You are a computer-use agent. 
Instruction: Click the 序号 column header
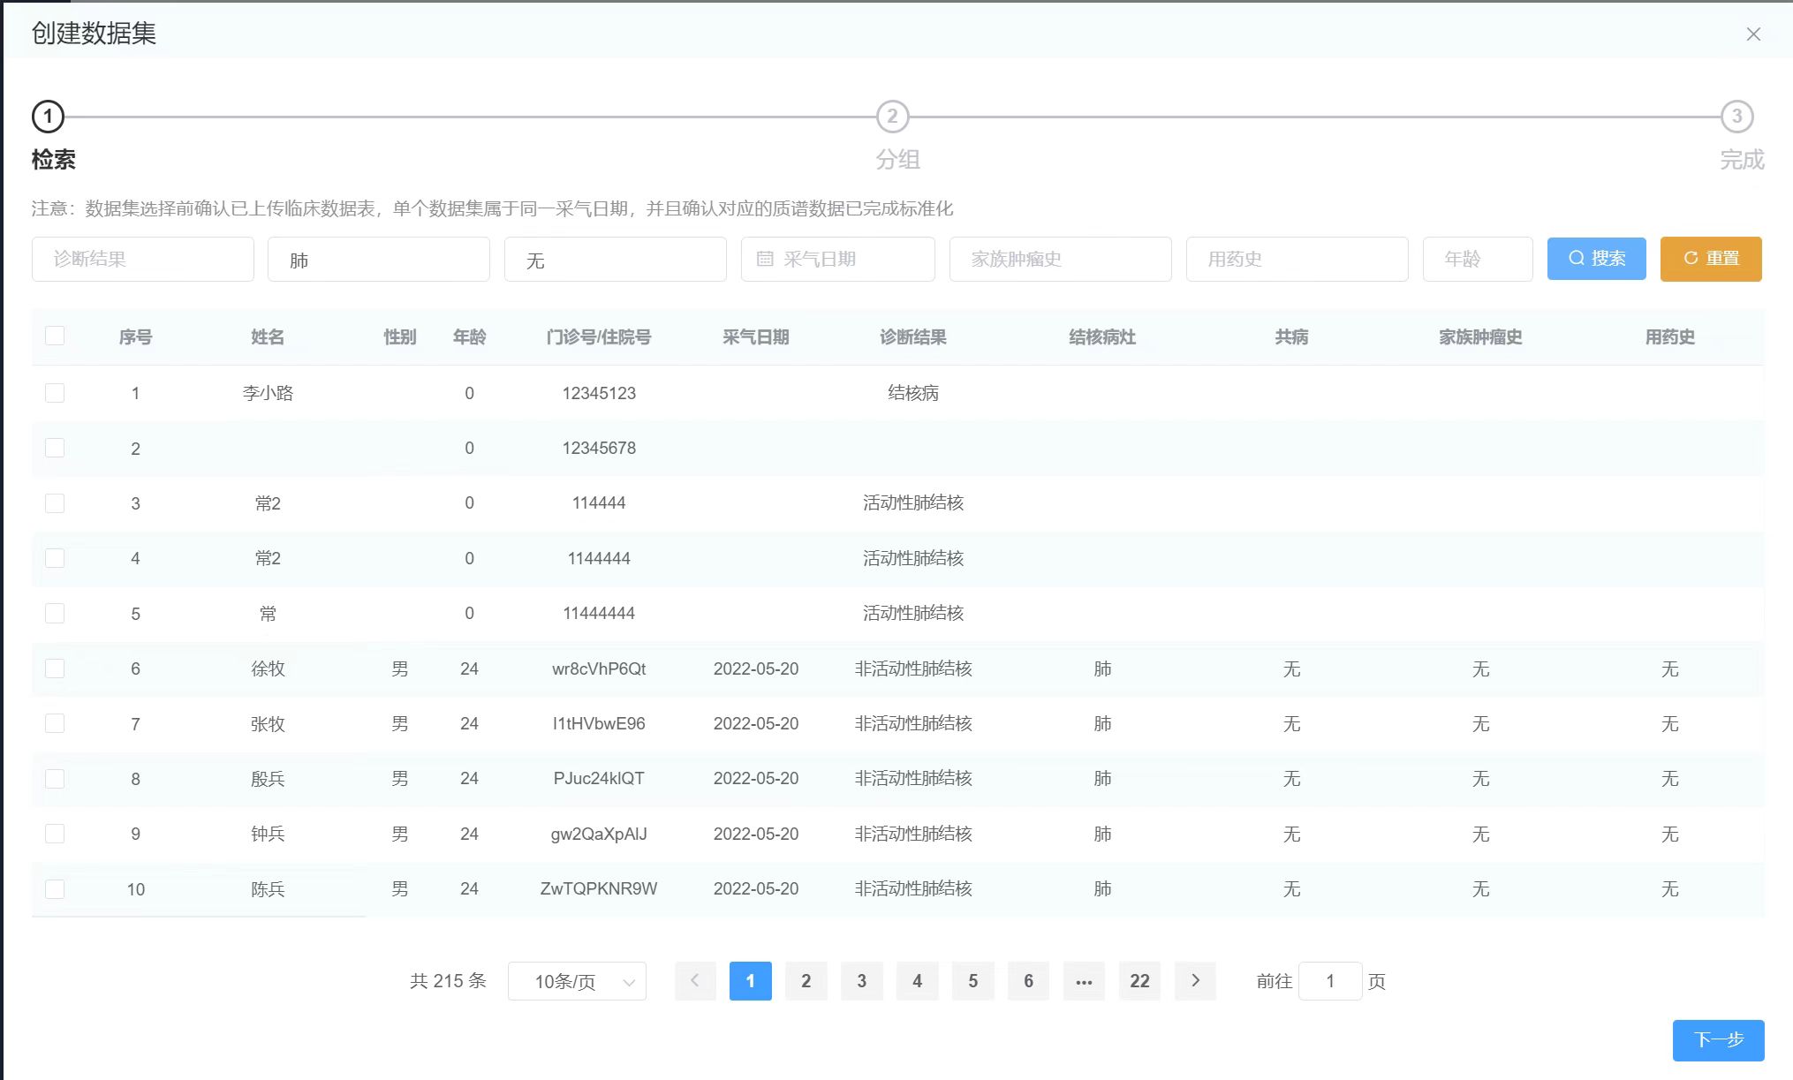135,336
